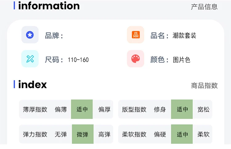Image resolution: width=231 pixels, height=149 pixels.
Task: Select 高弹 elasticity option
Action: (104, 135)
